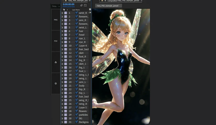Screen dimensions: 216x125
Task: Expand the foot_R layer
Action: (x=62, y=57)
